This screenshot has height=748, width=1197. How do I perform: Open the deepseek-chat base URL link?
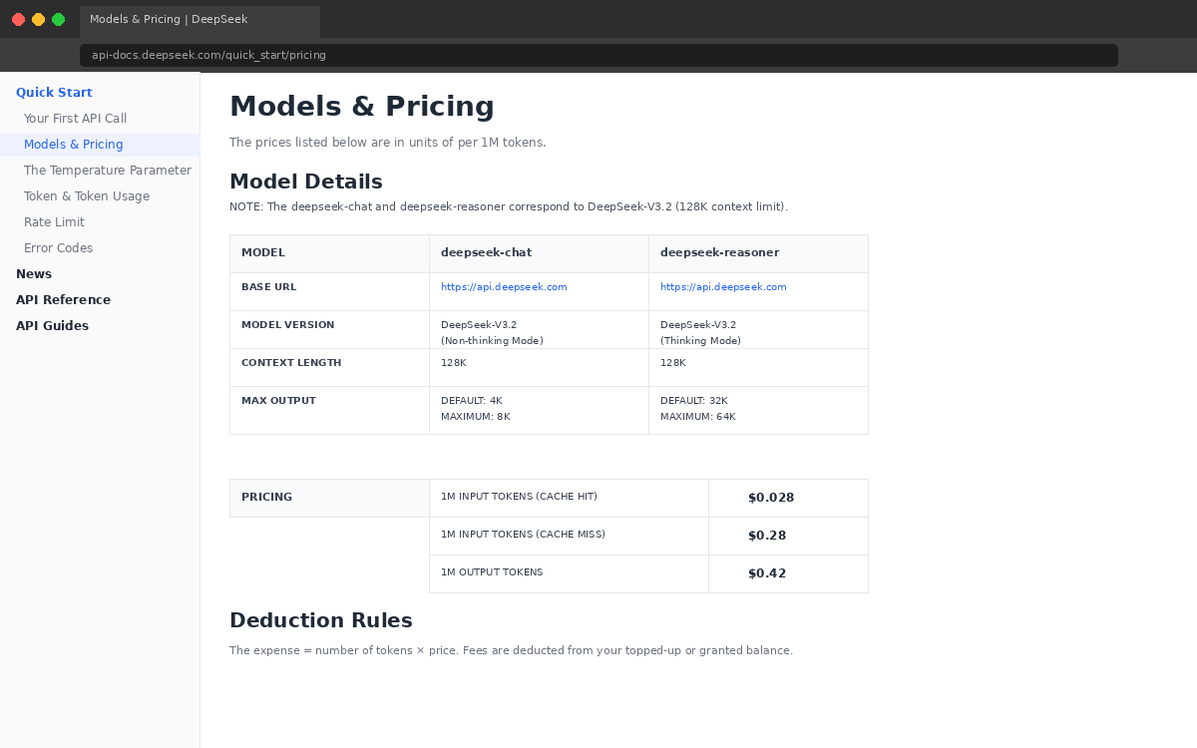(504, 286)
